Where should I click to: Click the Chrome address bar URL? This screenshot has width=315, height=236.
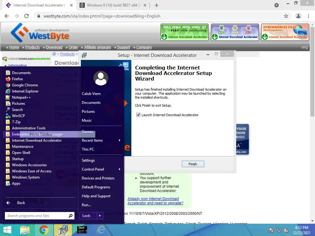102,16
